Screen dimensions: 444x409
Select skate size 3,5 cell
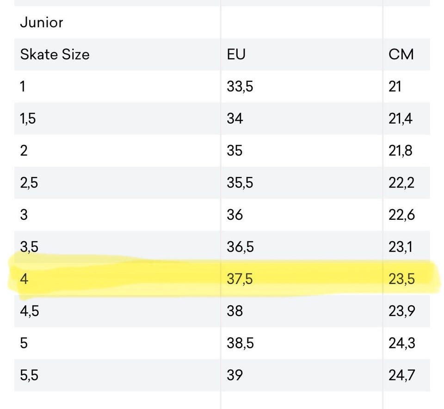29,247
